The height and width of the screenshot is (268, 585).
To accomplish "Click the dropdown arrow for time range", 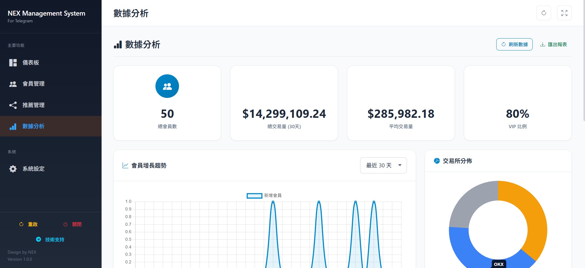I will click(400, 166).
